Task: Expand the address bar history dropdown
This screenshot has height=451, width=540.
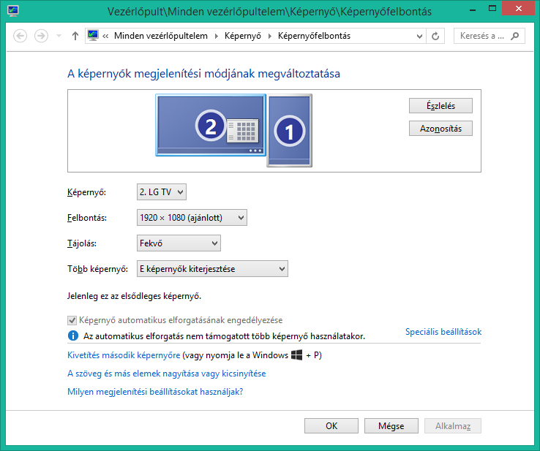Action: pyautogui.click(x=419, y=36)
